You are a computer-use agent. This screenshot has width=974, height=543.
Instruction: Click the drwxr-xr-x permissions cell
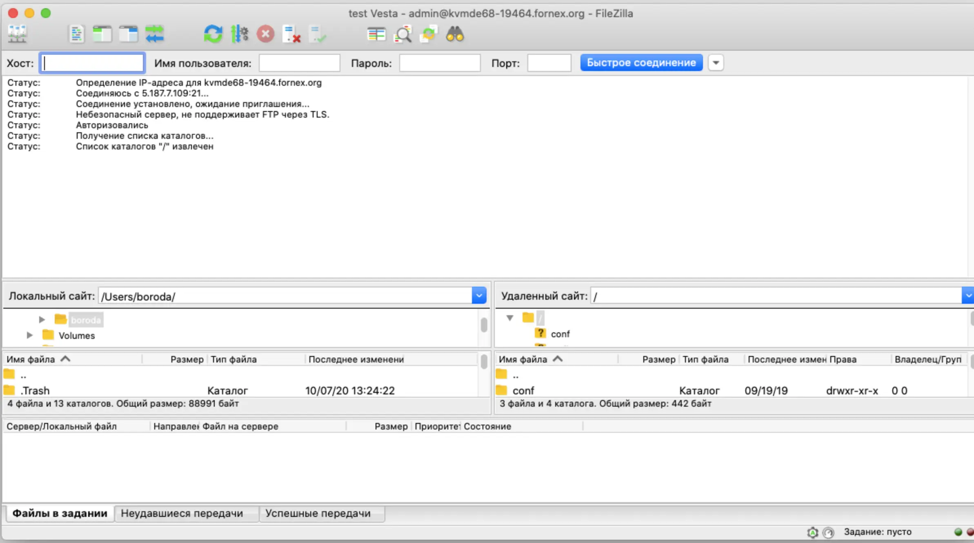[x=852, y=391]
